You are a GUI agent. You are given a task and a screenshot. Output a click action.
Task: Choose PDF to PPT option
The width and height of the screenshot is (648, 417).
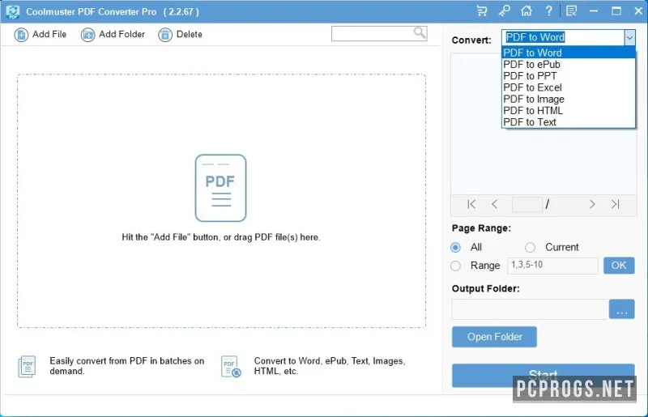click(x=569, y=75)
